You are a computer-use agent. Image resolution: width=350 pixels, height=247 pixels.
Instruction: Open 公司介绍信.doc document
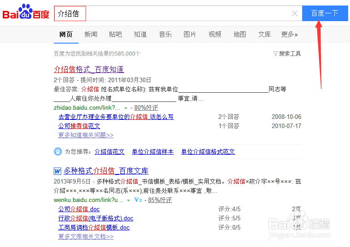[x=79, y=209]
